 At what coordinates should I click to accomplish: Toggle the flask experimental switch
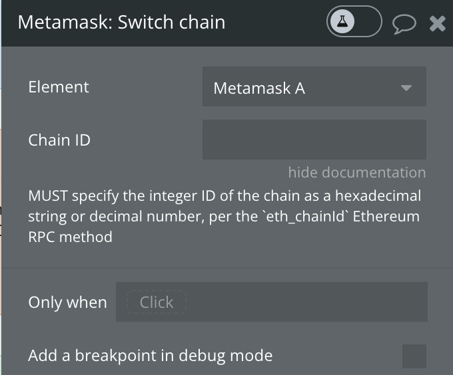click(354, 21)
